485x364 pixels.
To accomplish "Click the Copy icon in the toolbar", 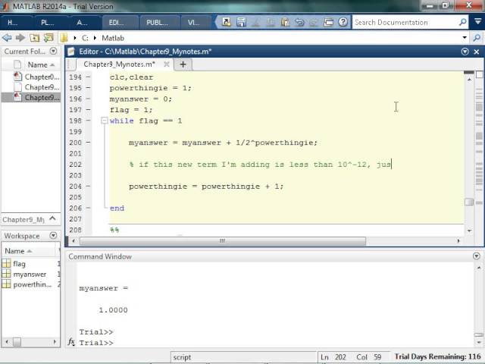I will pos(270,22).
